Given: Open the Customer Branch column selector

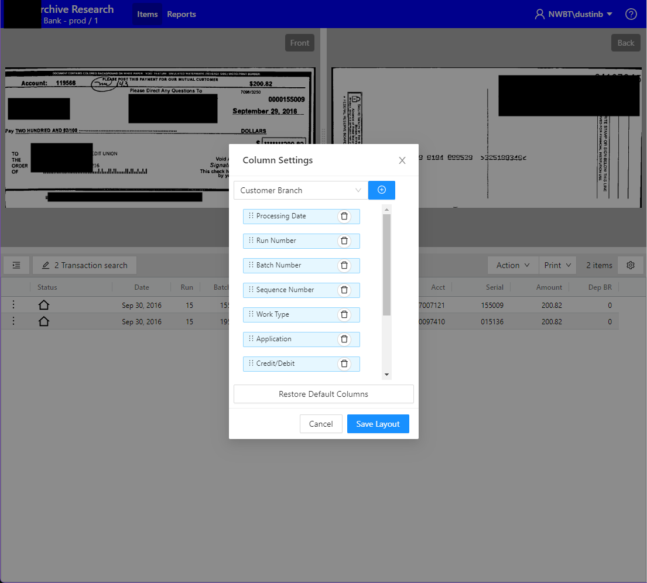Looking at the screenshot, I should pos(300,190).
